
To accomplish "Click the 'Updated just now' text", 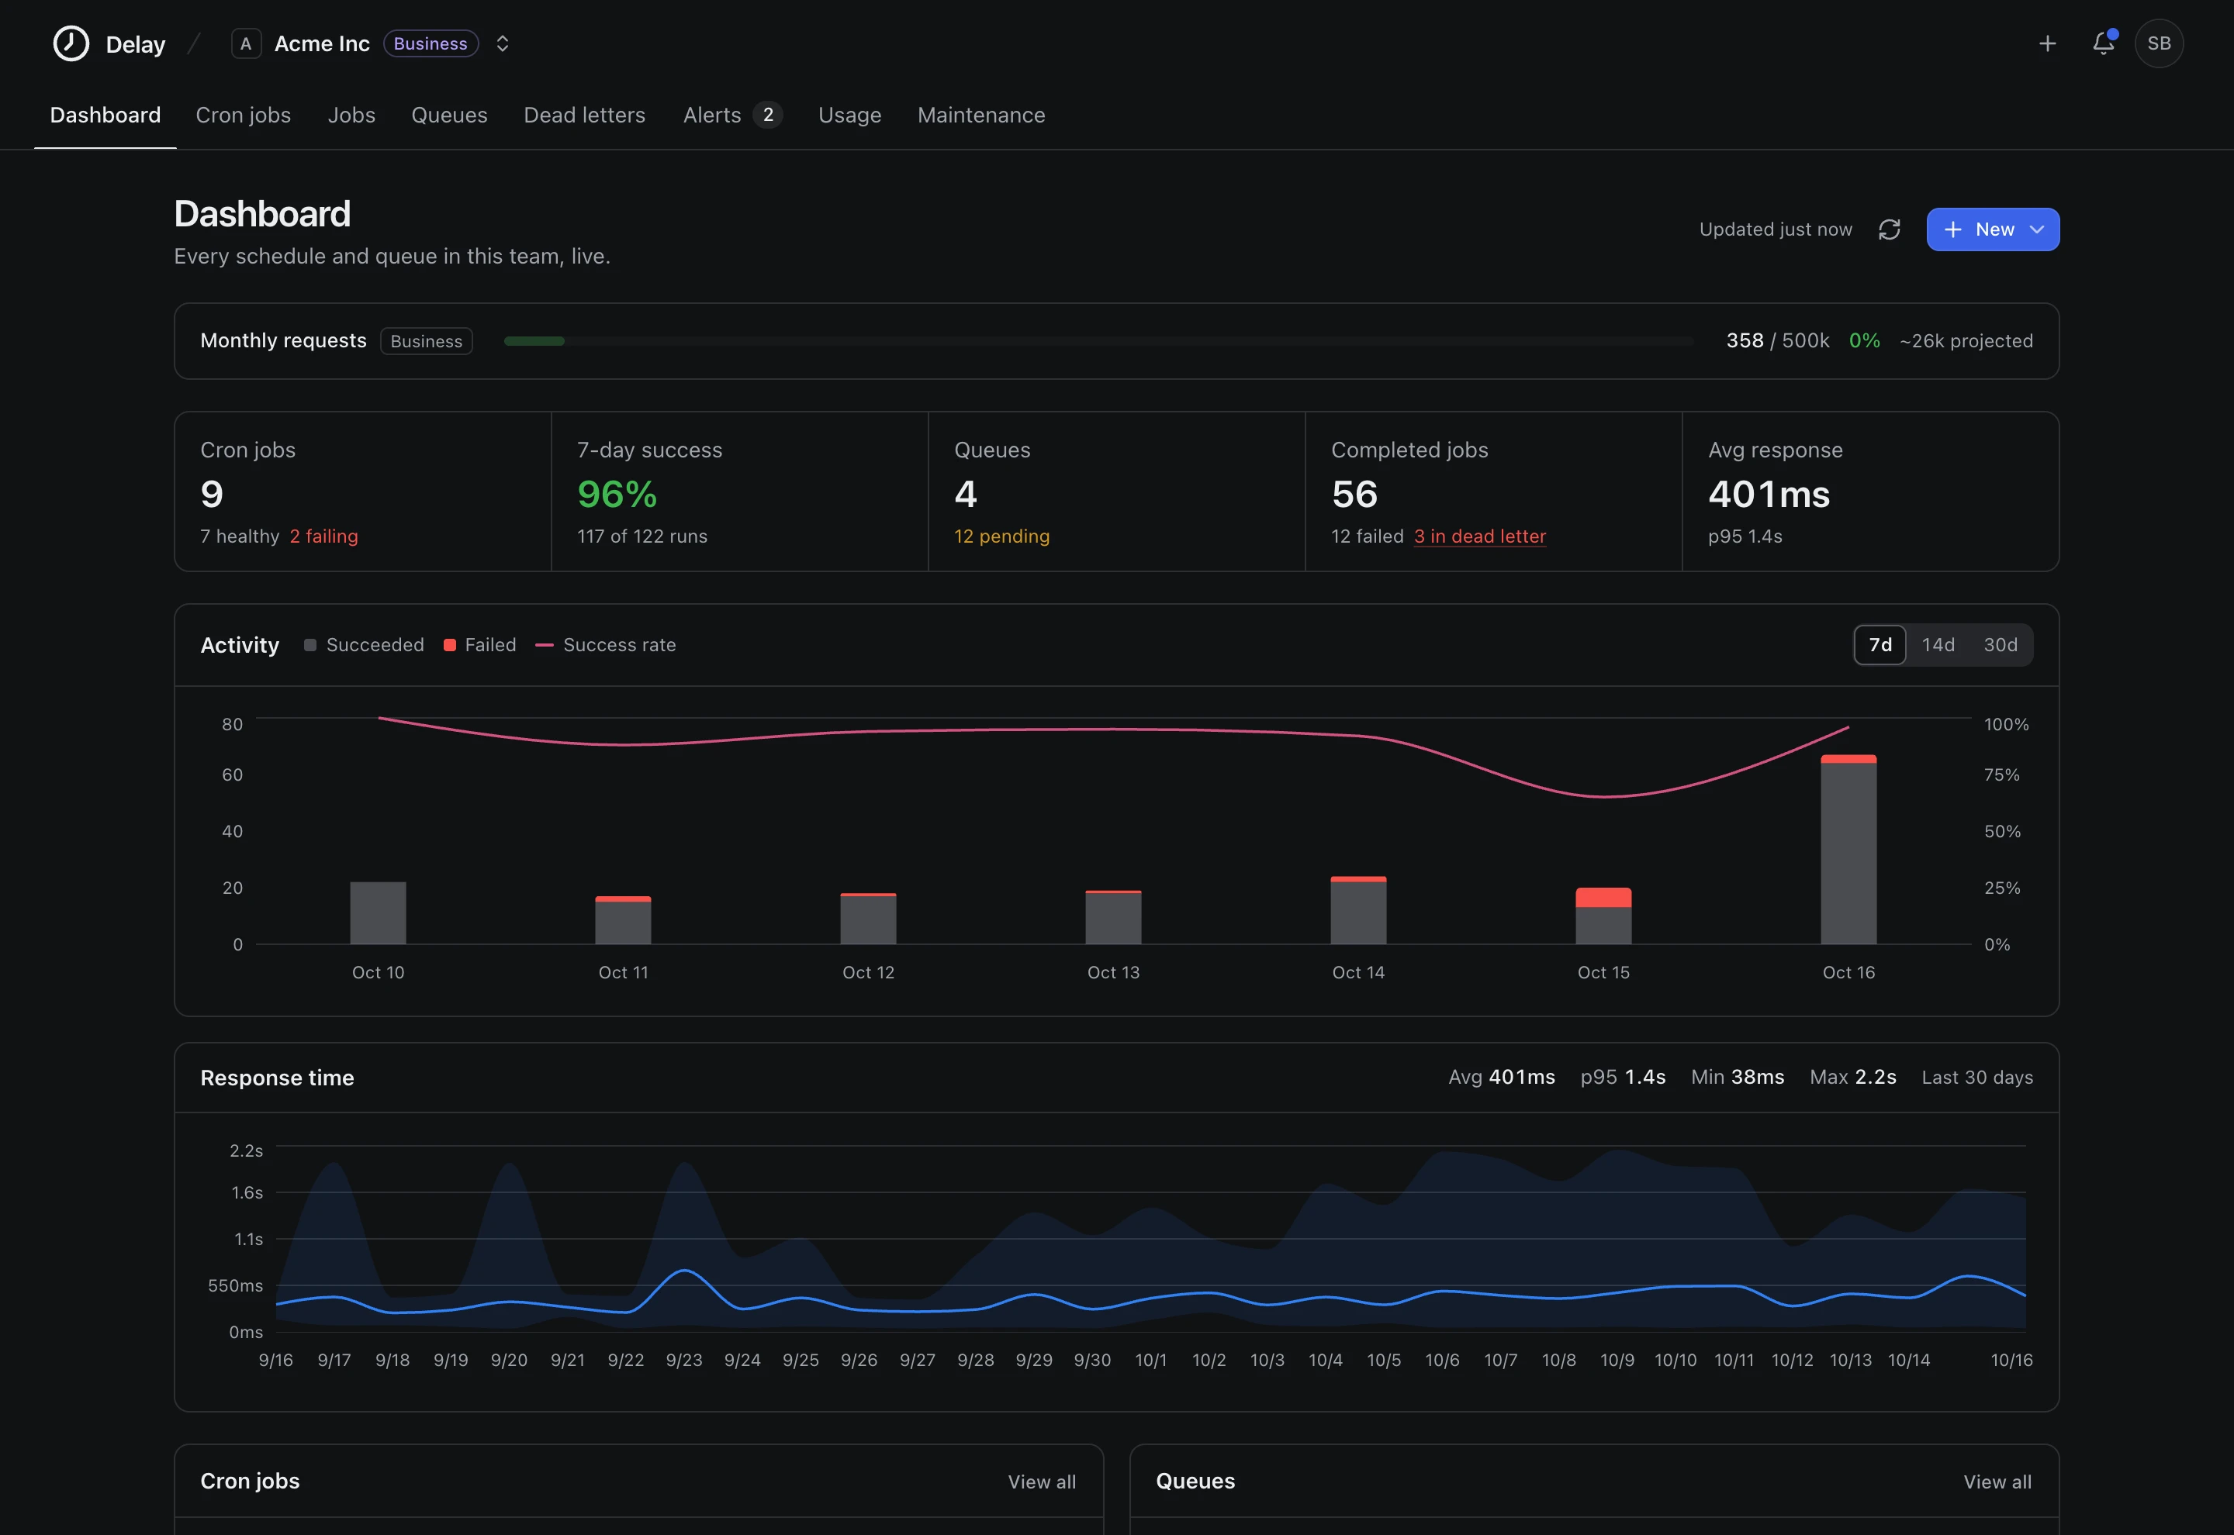I will click(x=1775, y=229).
